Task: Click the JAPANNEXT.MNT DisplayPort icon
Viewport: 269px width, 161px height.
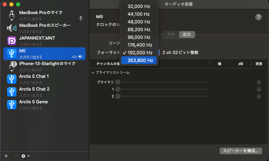Action: point(12,41)
